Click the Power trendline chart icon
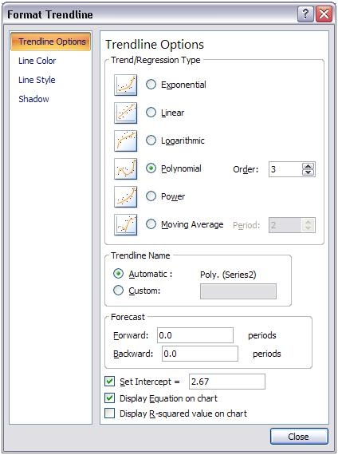The height and width of the screenshot is (455, 338). (125, 196)
